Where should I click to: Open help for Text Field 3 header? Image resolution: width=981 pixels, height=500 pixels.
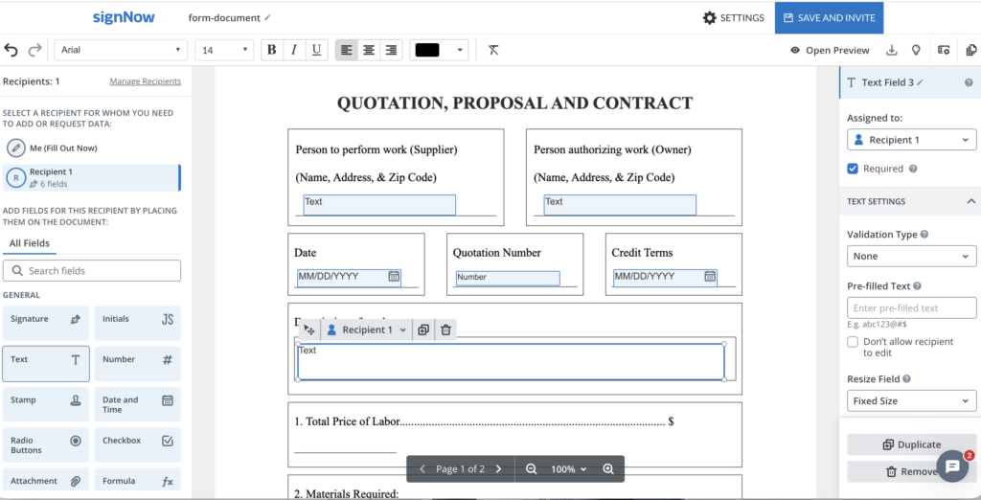[970, 82]
